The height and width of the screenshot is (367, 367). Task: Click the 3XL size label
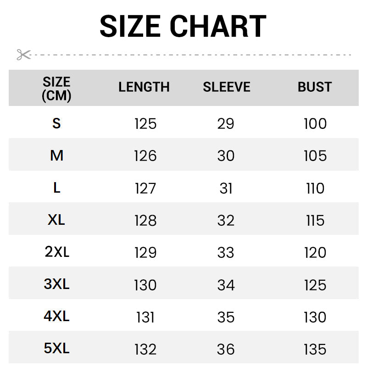point(56,284)
